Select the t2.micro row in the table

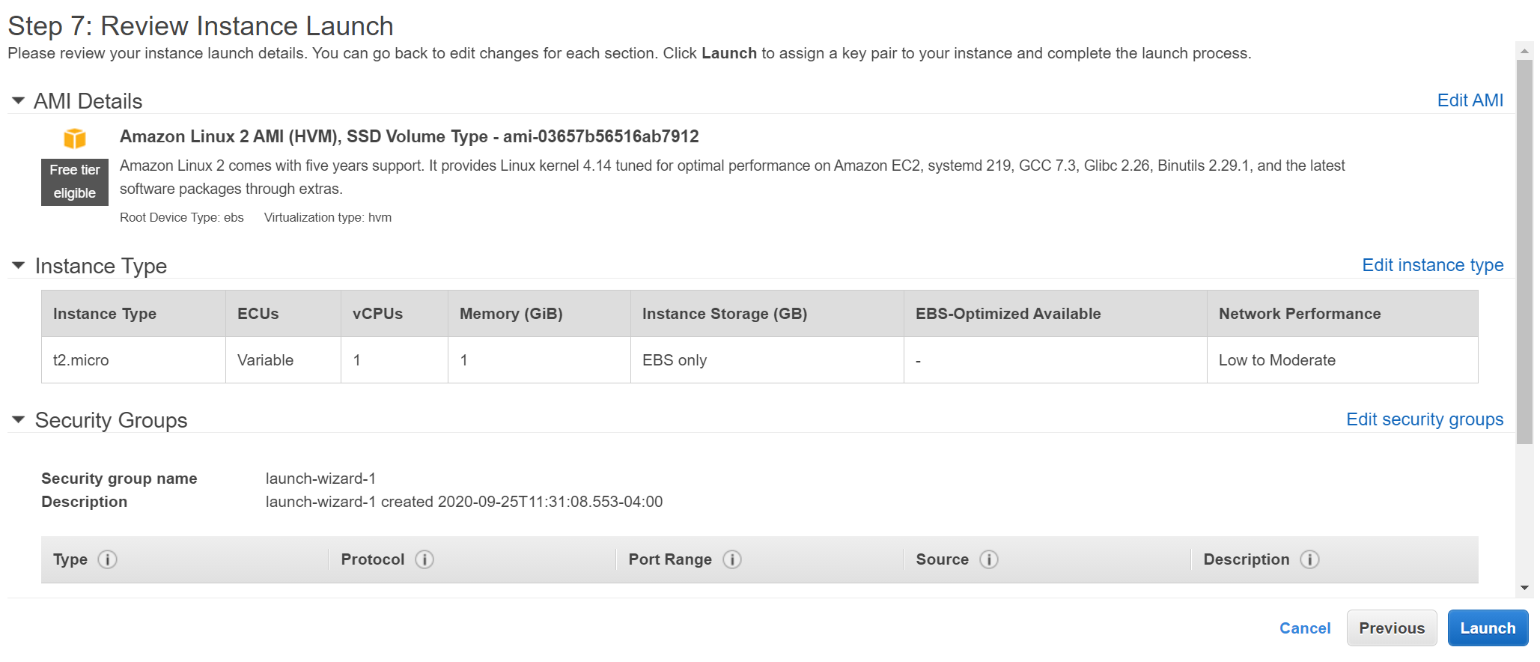pyautogui.click(x=80, y=360)
